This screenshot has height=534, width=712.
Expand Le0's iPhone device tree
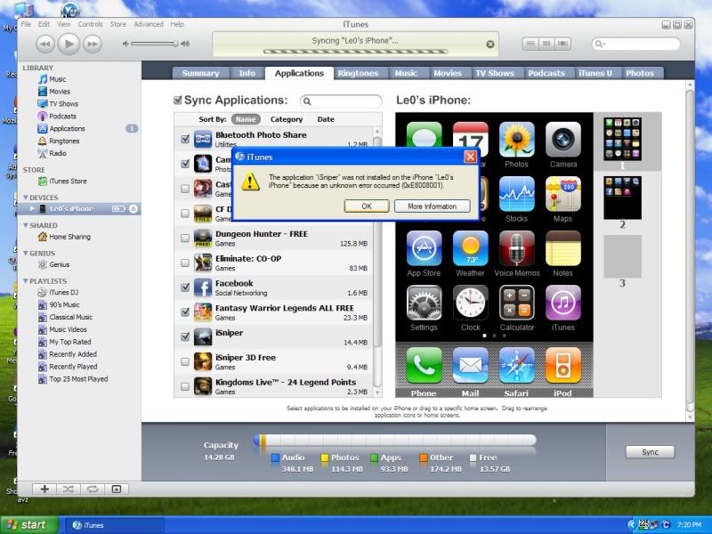[32, 209]
